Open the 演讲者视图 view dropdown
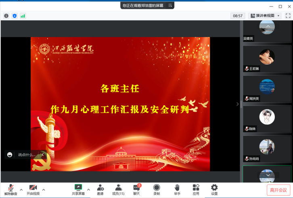This screenshot has height=198, width=293. (x=265, y=16)
